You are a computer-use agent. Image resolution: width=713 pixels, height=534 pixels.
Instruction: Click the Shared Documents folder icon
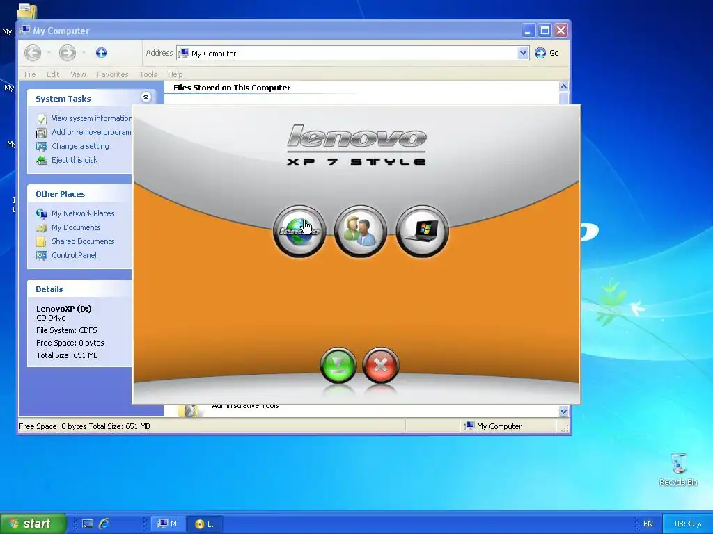coord(42,241)
